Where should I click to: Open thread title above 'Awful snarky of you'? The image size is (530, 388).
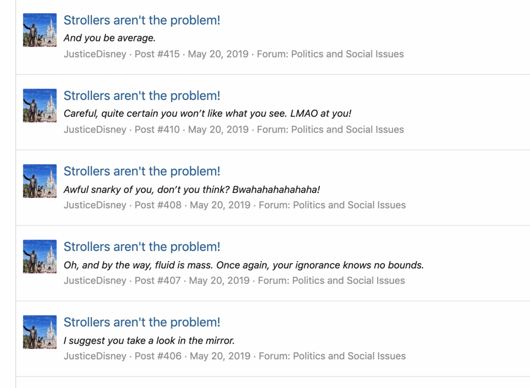(x=142, y=171)
